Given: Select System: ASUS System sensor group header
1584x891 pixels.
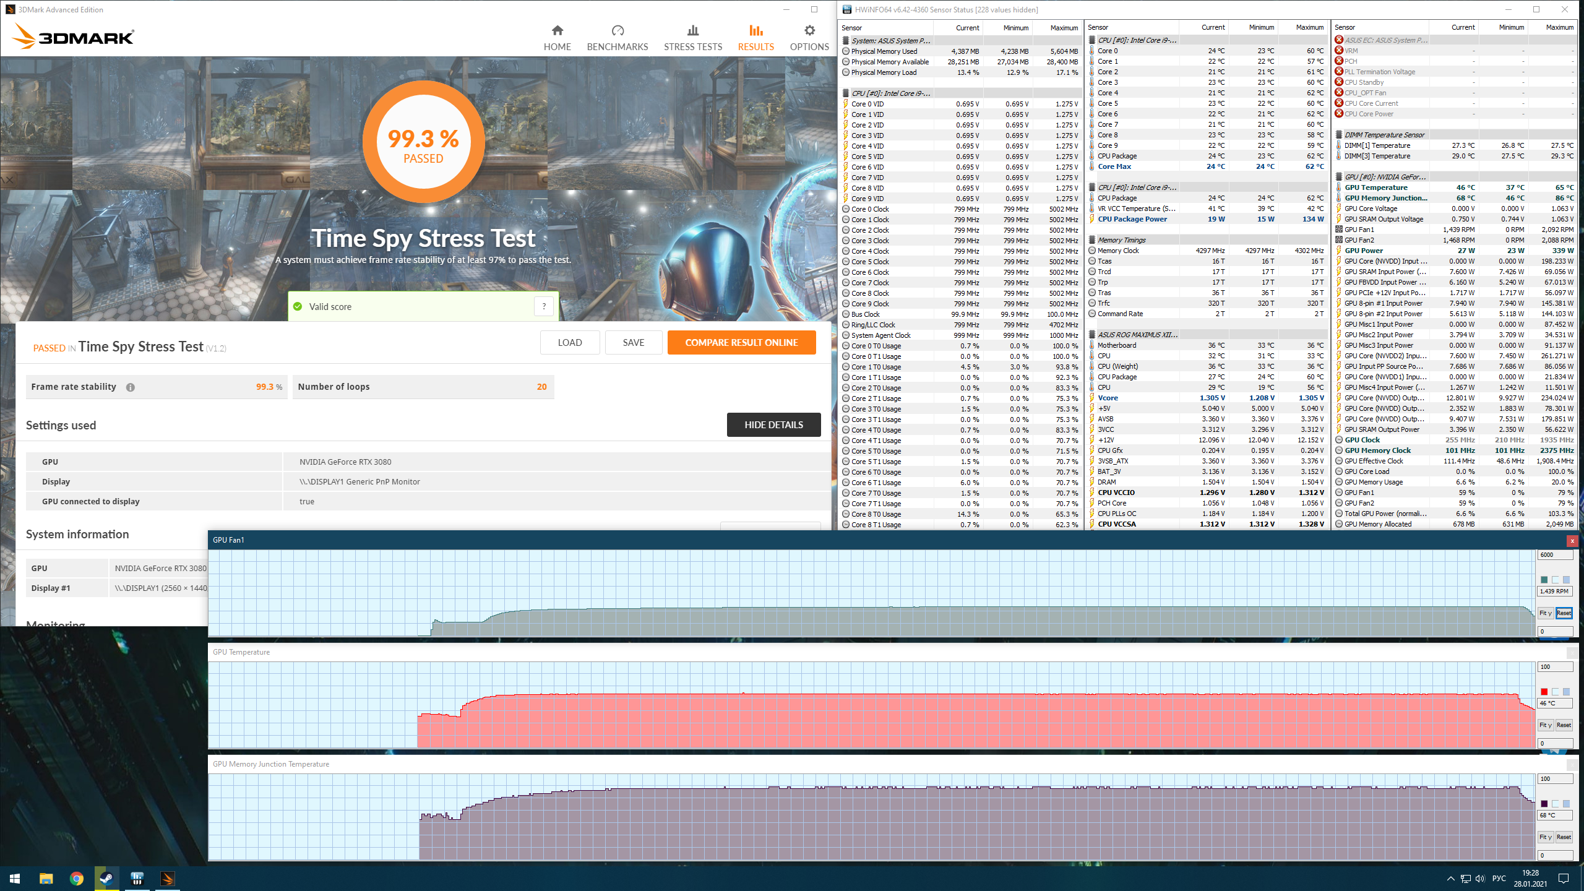Looking at the screenshot, I should 960,41.
